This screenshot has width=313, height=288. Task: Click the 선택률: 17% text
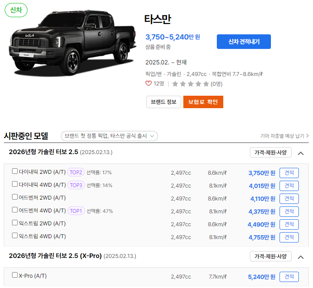click(x=99, y=173)
